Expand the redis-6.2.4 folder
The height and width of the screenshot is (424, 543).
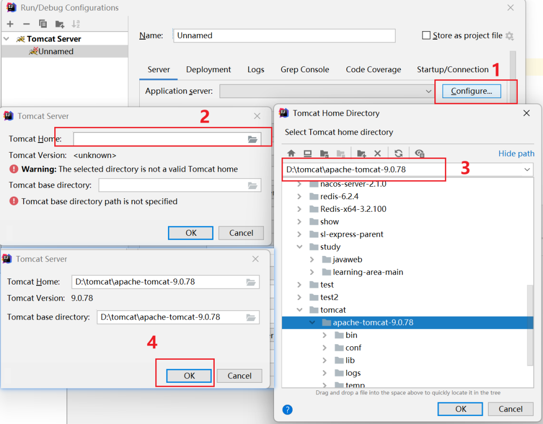point(299,197)
